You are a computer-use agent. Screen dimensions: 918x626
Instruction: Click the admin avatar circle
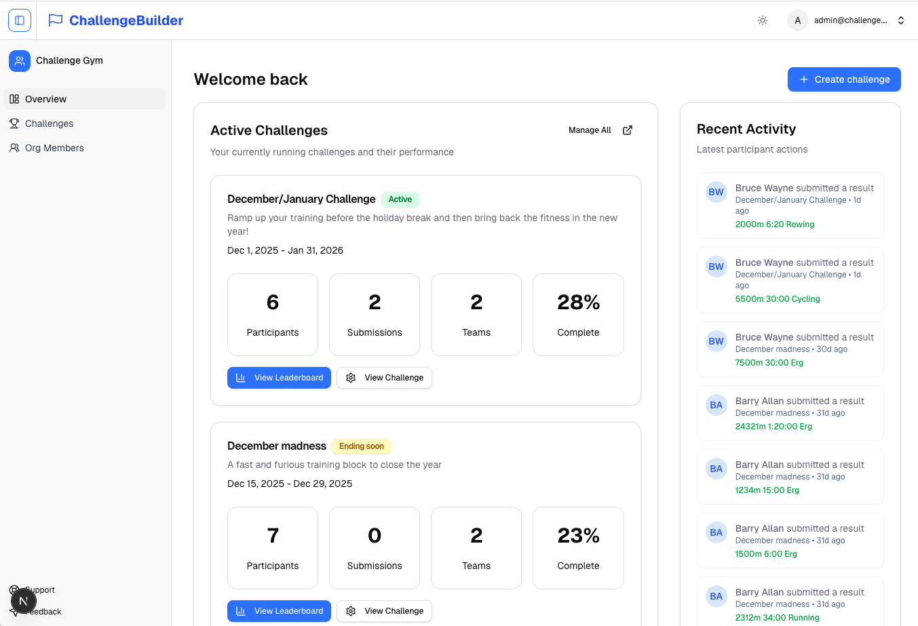click(x=797, y=20)
